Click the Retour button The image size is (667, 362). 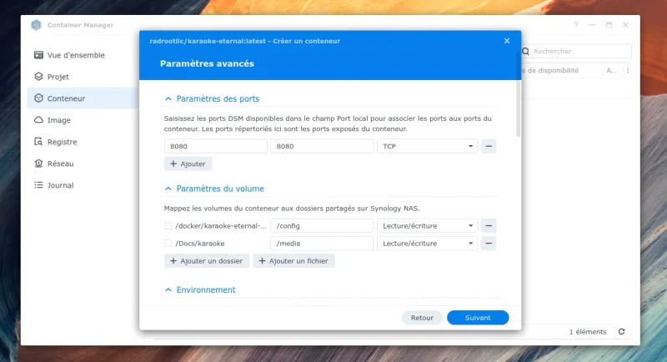click(x=422, y=318)
